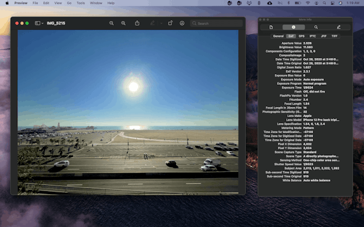Open the Wi-Fi status menu
The width and height of the screenshot is (364, 227).
pos(308,3)
